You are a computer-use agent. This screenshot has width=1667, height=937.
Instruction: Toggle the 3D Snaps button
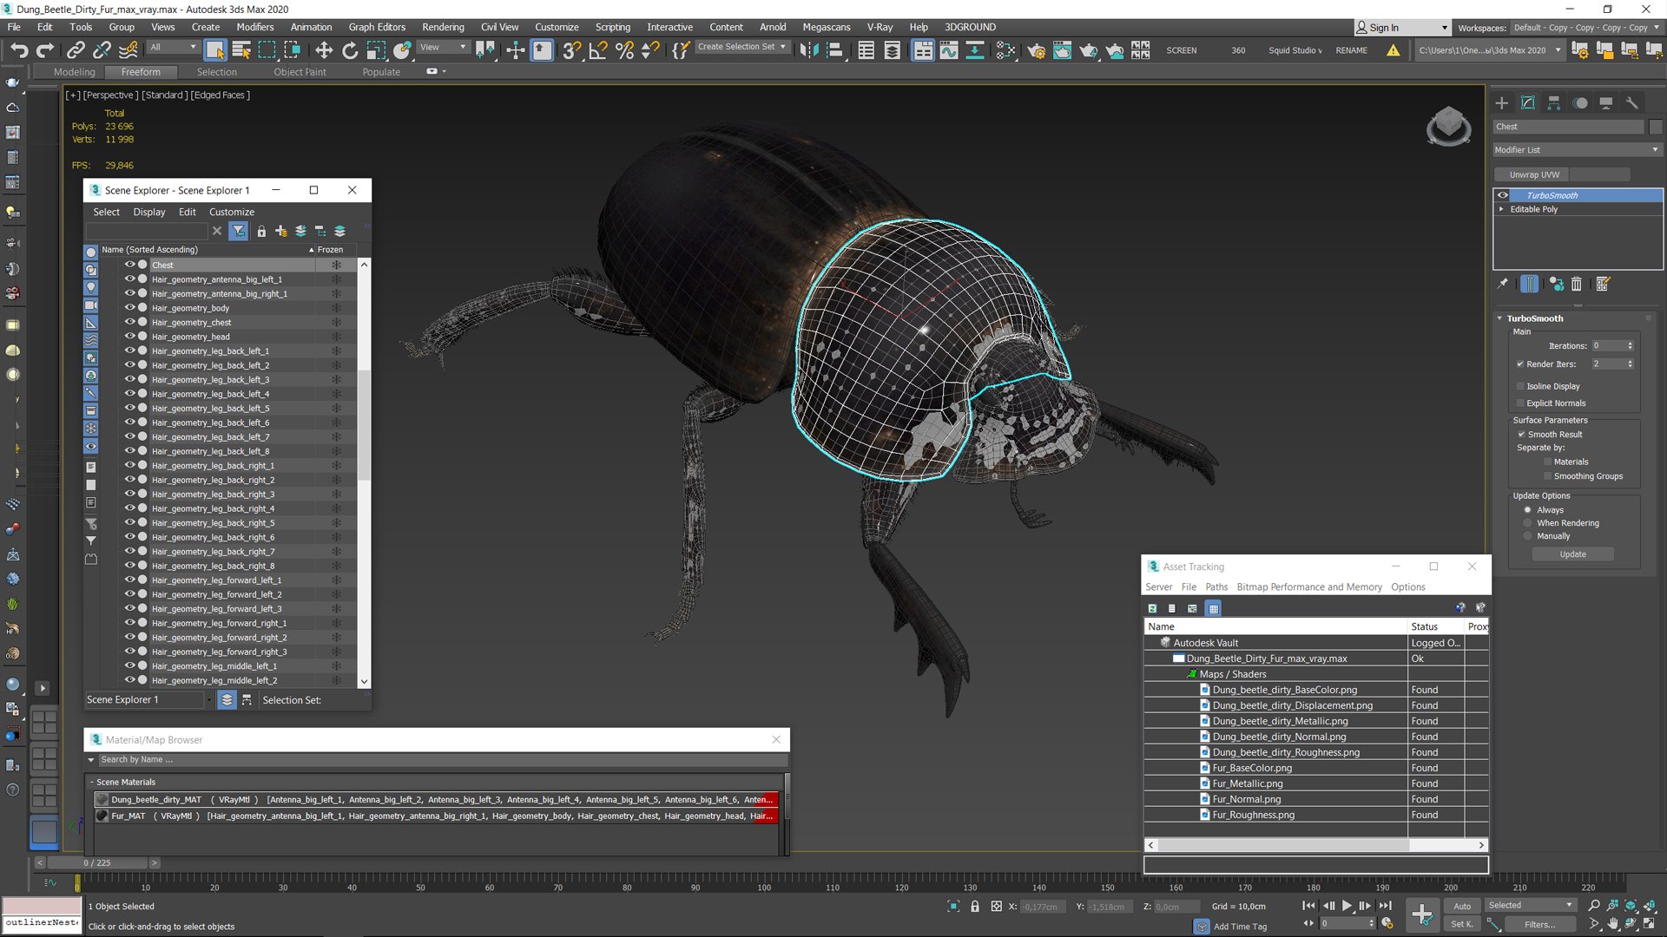tap(571, 50)
